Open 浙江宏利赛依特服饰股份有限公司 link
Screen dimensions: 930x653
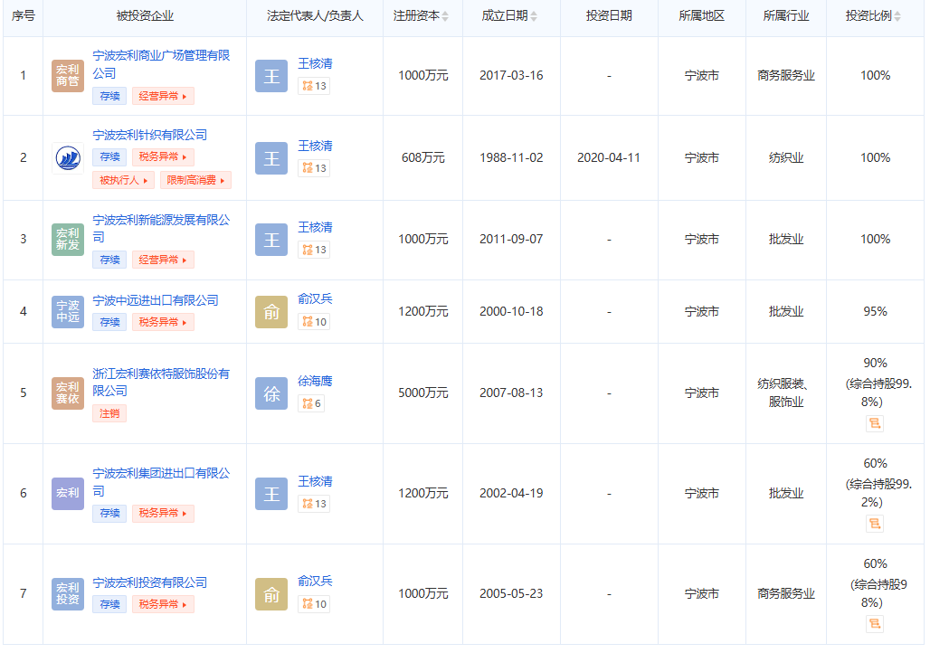161,382
